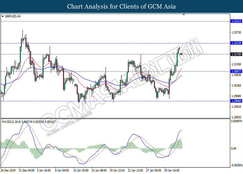Screen dimensions: 243x174
Task: Click the MACD(12,26,9) indicator label
Action: coord(14,121)
